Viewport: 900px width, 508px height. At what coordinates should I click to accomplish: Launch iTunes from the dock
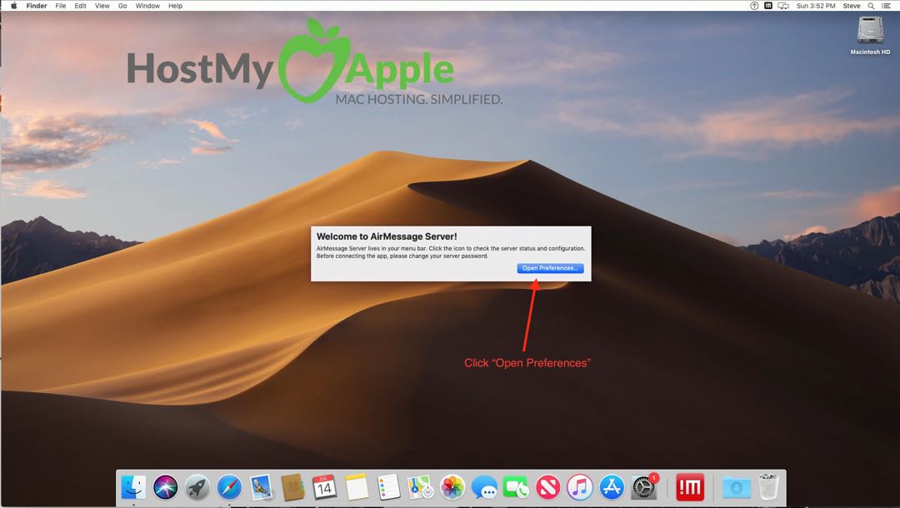[580, 487]
